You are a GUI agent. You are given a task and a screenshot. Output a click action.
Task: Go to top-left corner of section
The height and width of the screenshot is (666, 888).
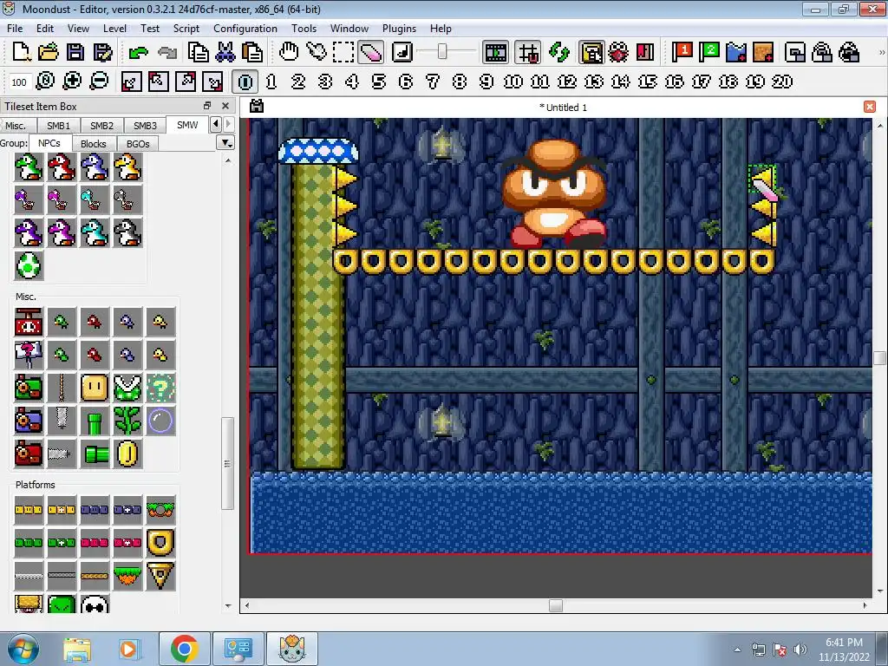[158, 82]
